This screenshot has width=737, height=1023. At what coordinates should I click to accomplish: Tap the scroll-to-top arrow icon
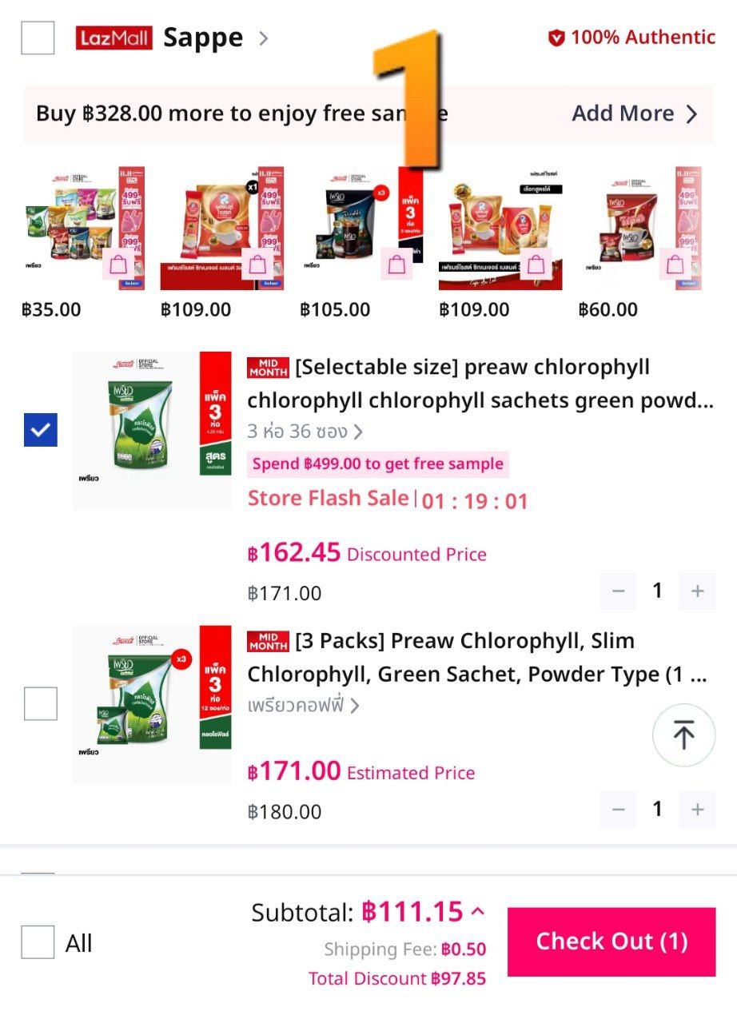pyautogui.click(x=683, y=735)
